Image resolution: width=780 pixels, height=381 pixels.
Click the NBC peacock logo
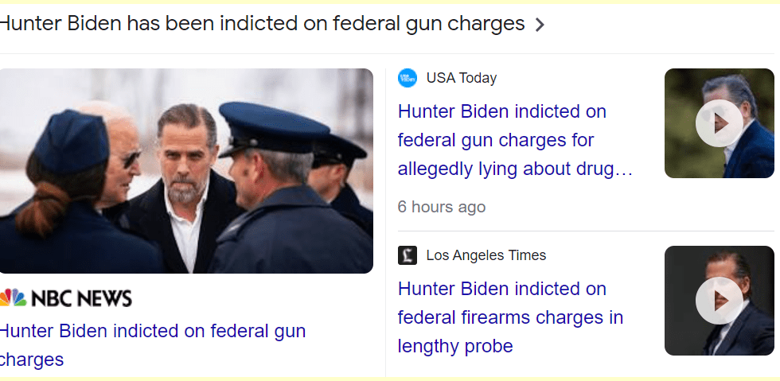tap(12, 298)
